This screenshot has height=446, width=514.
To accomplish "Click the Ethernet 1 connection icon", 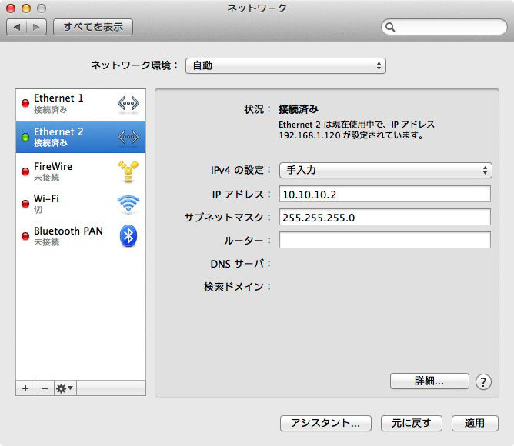I will tap(128, 103).
